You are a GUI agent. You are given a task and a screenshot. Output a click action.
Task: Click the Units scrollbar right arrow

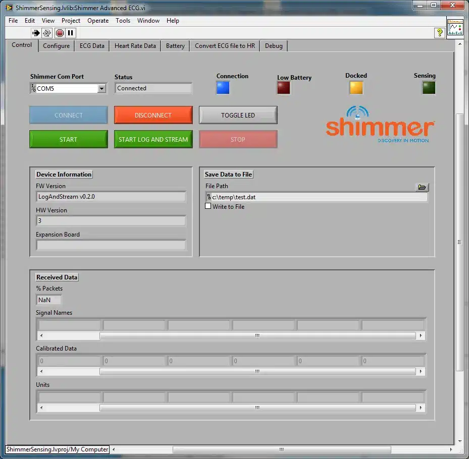(x=421, y=408)
